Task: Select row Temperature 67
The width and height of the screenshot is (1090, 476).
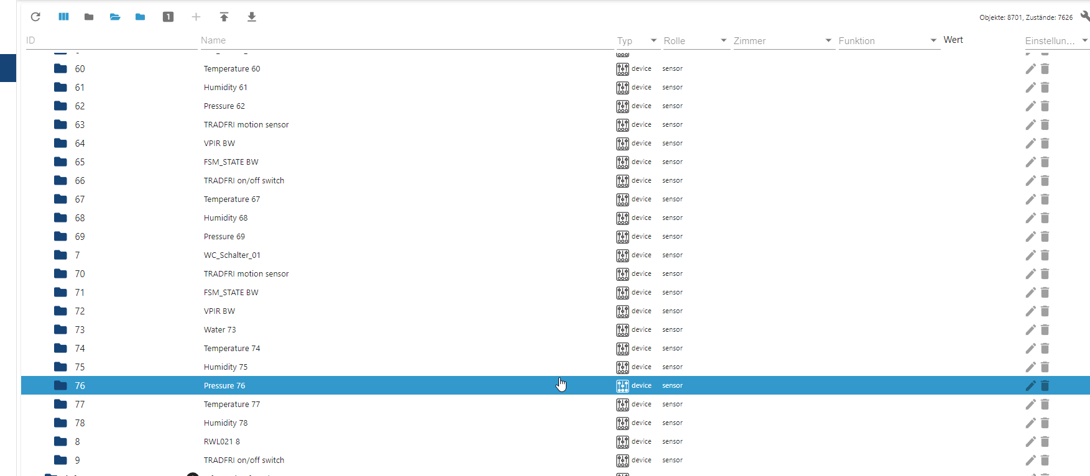Action: 555,199
